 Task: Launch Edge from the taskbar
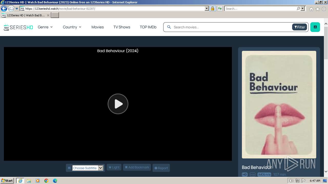(55, 181)
